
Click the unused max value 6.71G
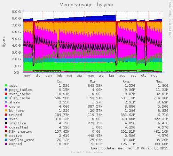163,115
